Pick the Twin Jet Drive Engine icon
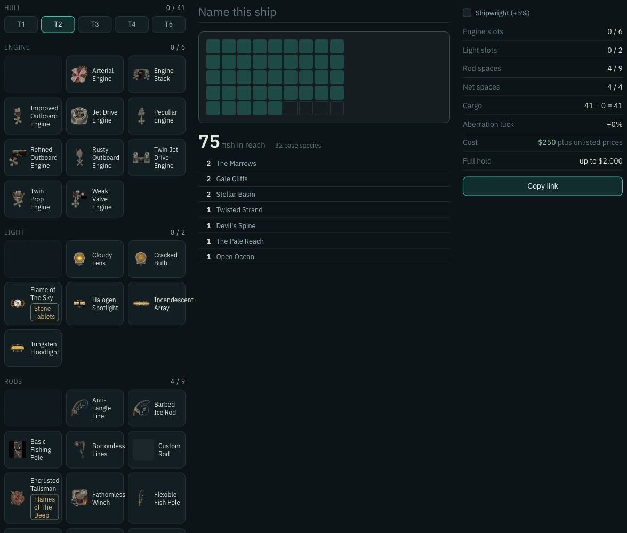This screenshot has height=533, width=627. click(141, 158)
